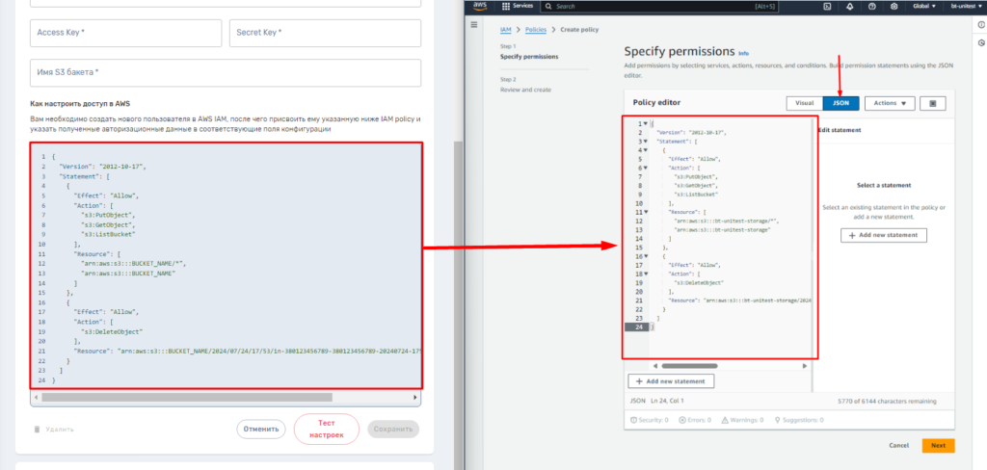Open the bt-unitest account dropdown
This screenshot has width=987, height=470.
967,6
